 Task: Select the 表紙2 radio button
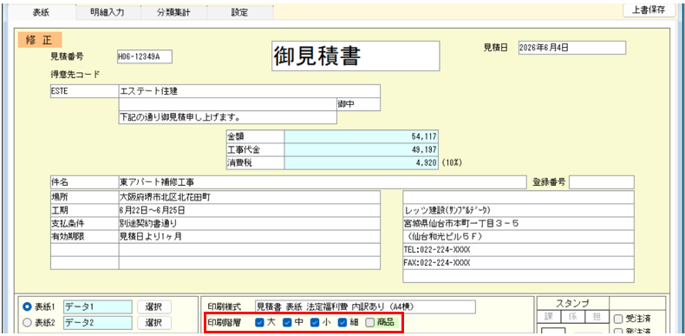pyautogui.click(x=27, y=323)
